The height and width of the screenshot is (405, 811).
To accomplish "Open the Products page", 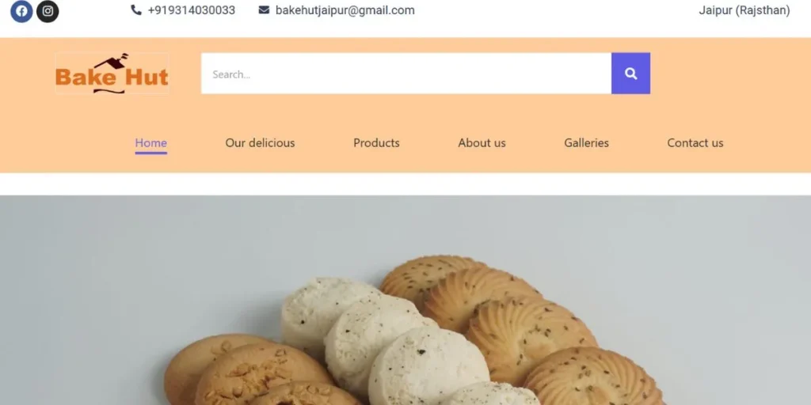I will click(376, 143).
